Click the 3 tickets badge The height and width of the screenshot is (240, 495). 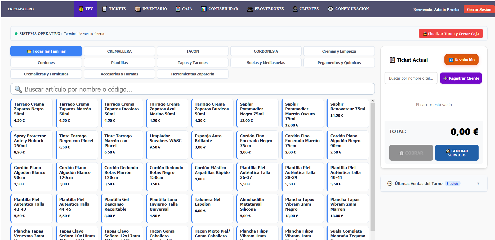click(x=452, y=184)
